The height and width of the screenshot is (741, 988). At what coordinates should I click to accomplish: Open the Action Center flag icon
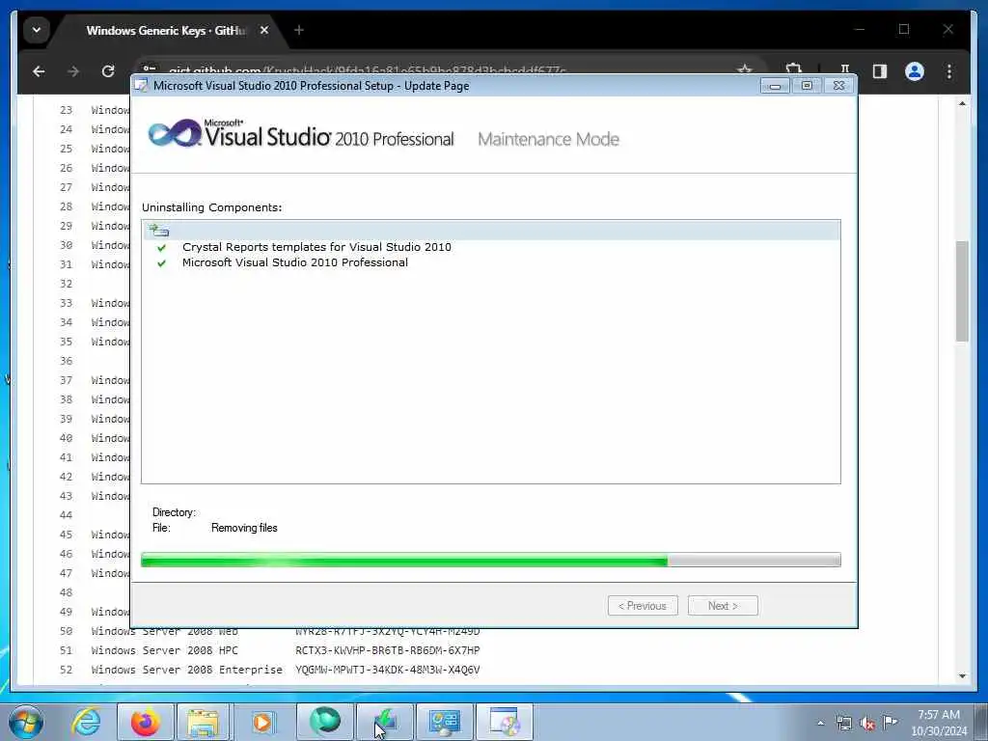(x=890, y=722)
